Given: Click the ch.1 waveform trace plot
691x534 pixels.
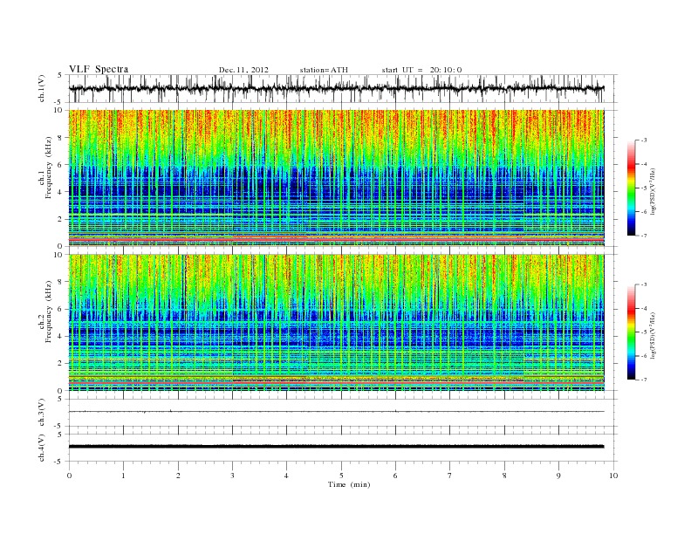Looking at the screenshot, I should pos(336,88).
